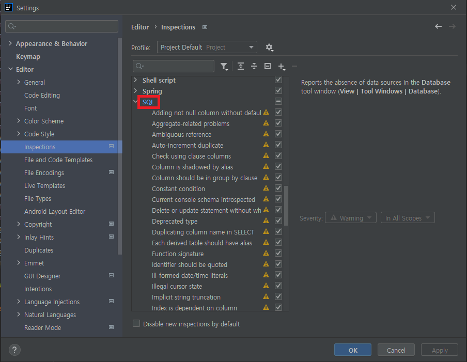Open the Profile Project Default dropdown
The image size is (467, 362).
tap(207, 47)
